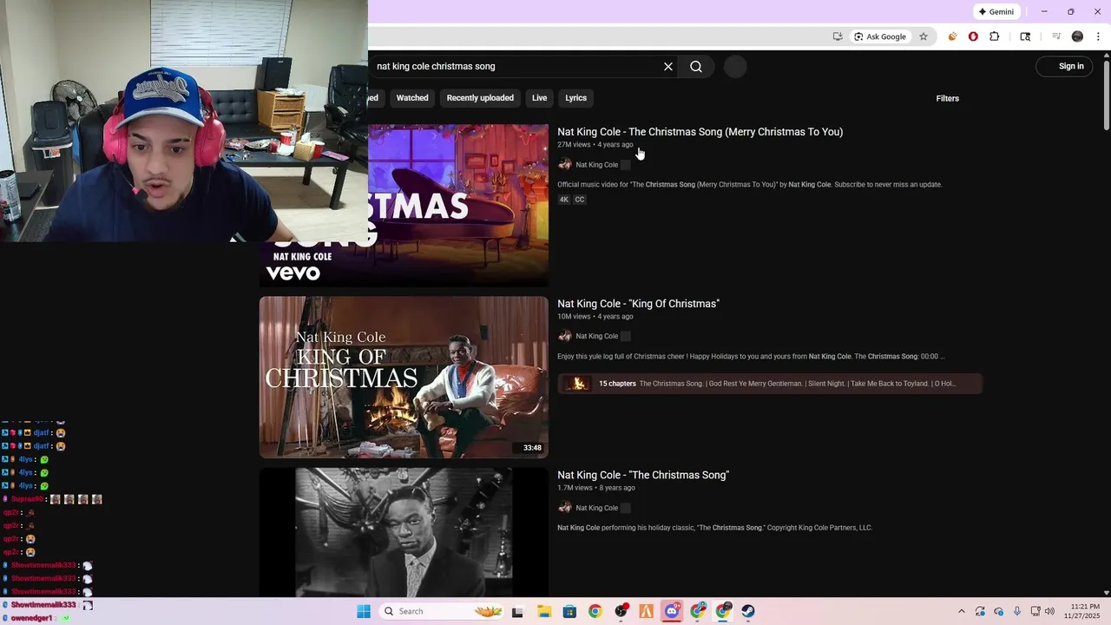Image resolution: width=1111 pixels, height=625 pixels.
Task: Open Gemini in Chrome
Action: tap(996, 12)
